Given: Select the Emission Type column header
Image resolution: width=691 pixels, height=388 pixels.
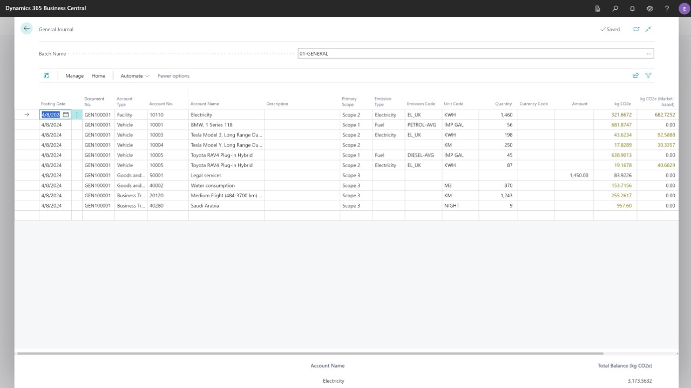Looking at the screenshot, I should click(383, 101).
